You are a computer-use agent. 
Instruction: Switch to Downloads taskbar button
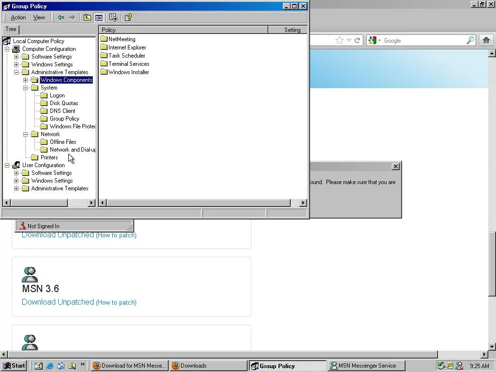pos(208,366)
